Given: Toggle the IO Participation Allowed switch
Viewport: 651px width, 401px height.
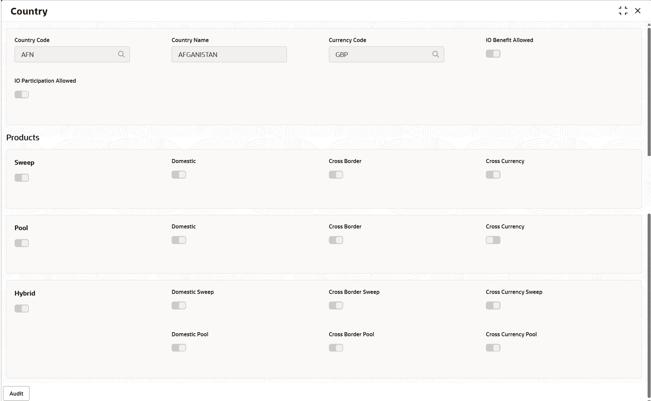Looking at the screenshot, I should point(22,95).
